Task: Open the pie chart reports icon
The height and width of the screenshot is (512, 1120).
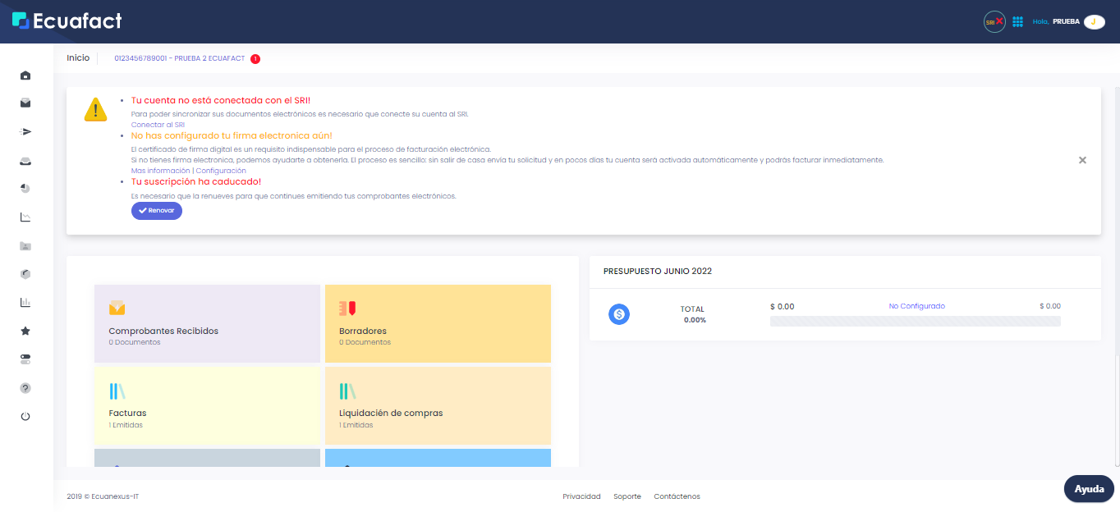Action: [25, 188]
